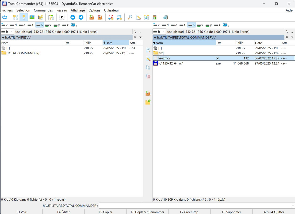
Task: Open the Sélection menu
Action: (x=23, y=10)
